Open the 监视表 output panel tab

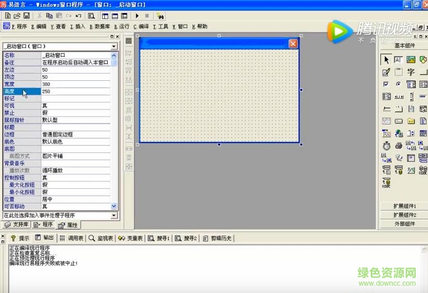pyautogui.click(x=100, y=238)
